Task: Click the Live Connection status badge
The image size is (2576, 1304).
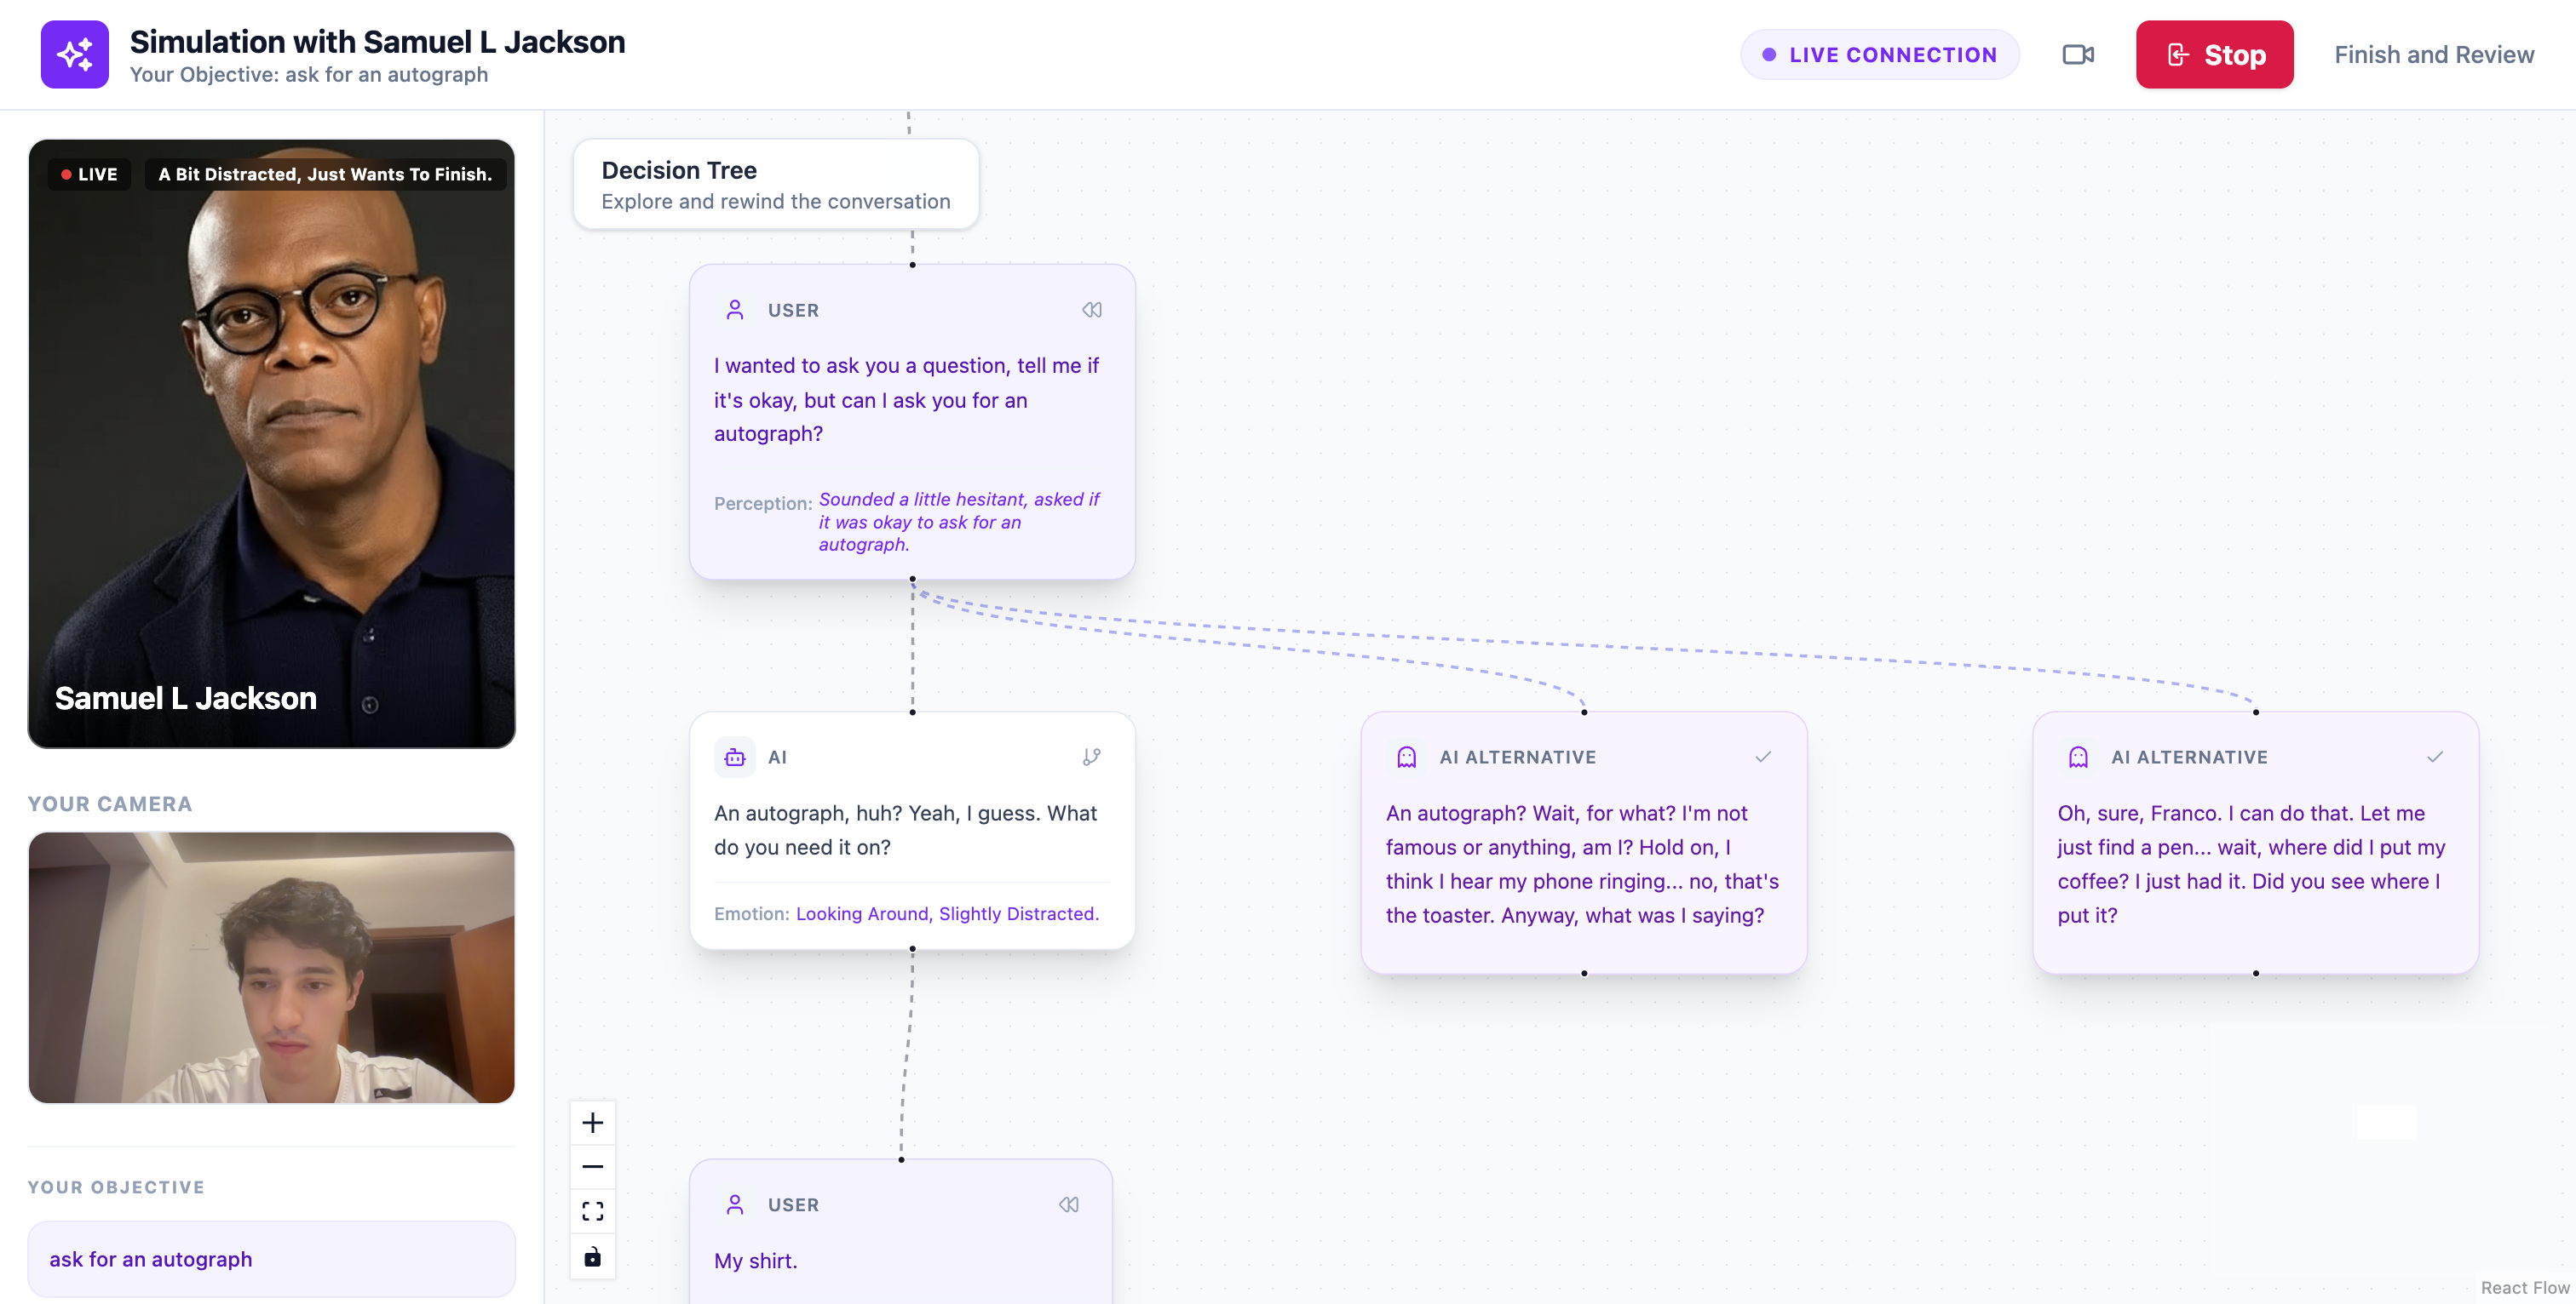Action: pyautogui.click(x=1879, y=54)
